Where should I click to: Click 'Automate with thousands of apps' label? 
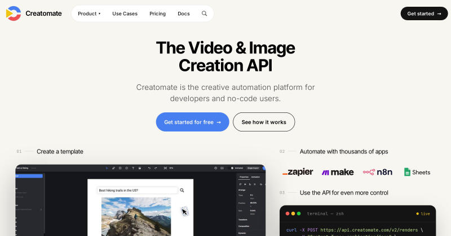pos(344,151)
